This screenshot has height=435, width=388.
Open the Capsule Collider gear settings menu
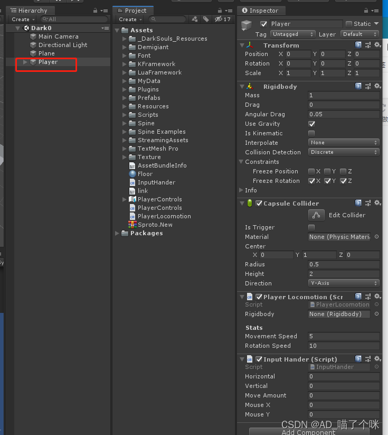tap(377, 203)
